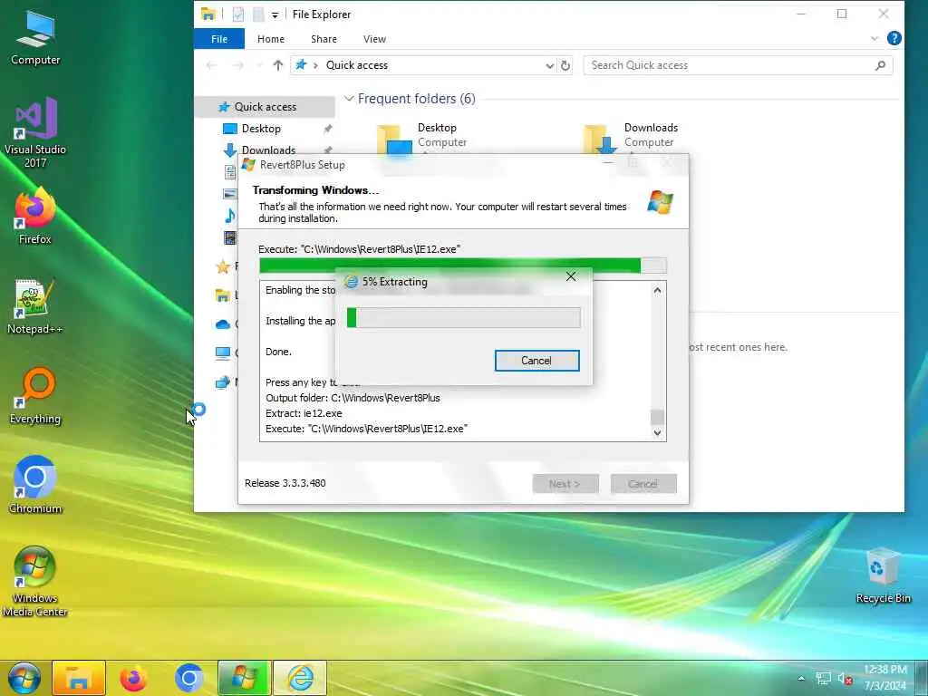Open the Desktop frequent folder

(422, 138)
